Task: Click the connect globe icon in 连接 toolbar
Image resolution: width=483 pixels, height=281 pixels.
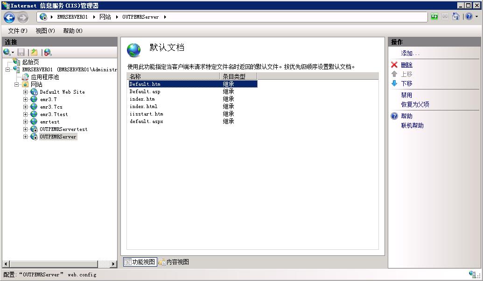Action: click(7, 52)
